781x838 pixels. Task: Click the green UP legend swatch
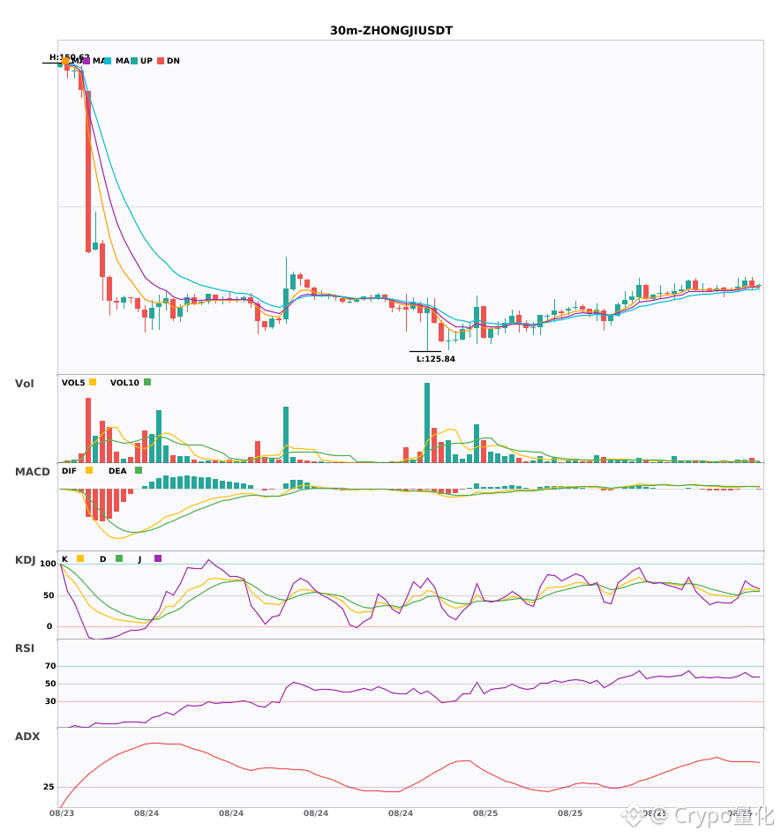(134, 61)
